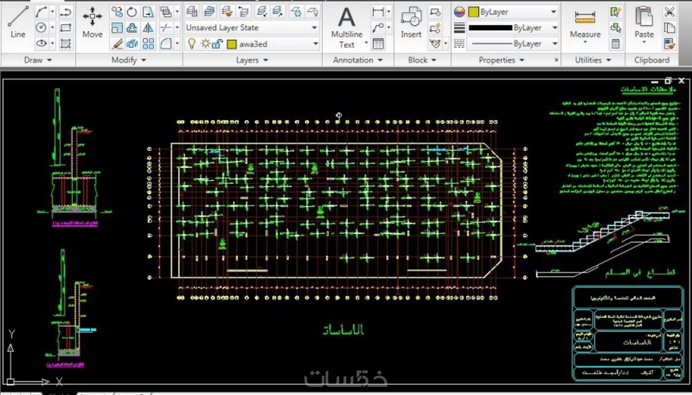The height and width of the screenshot is (395, 692).
Task: Click the Cut scissors icon
Action: point(669,12)
